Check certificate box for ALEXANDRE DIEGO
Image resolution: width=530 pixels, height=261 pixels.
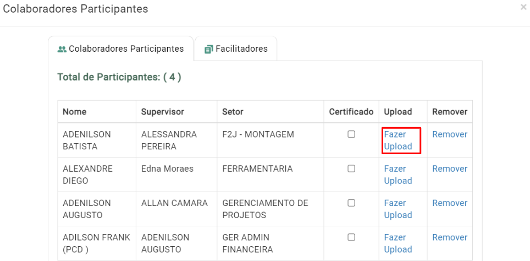351,169
